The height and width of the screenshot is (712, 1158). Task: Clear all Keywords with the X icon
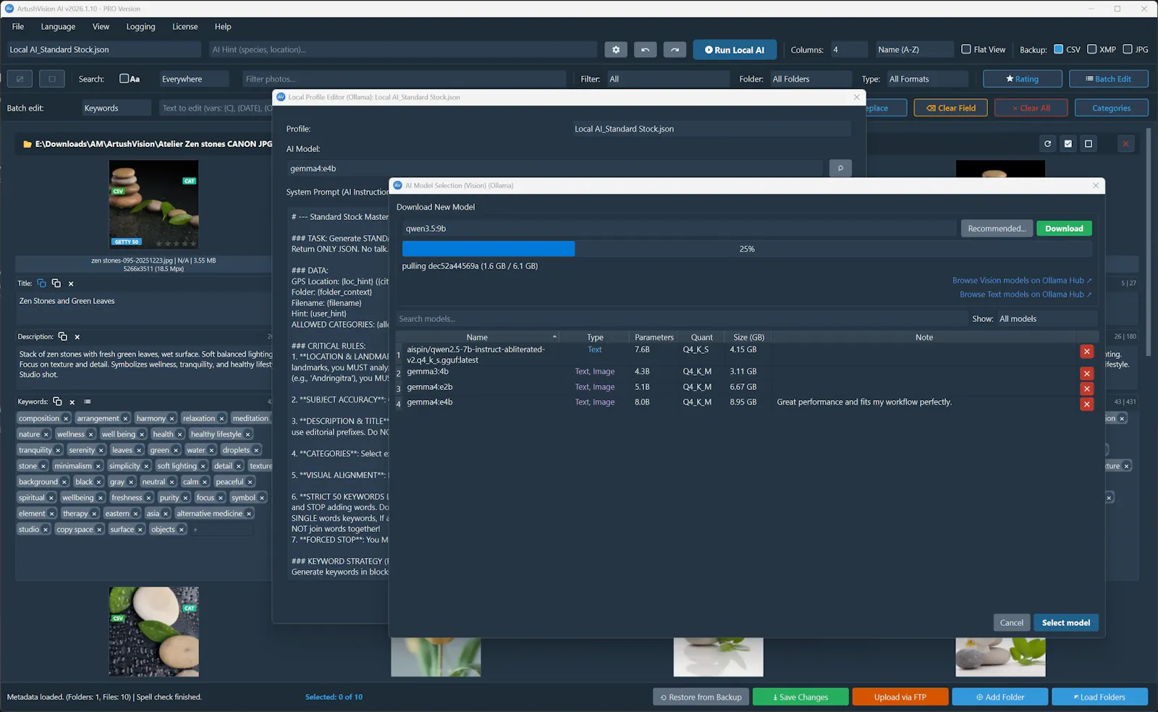[72, 402]
